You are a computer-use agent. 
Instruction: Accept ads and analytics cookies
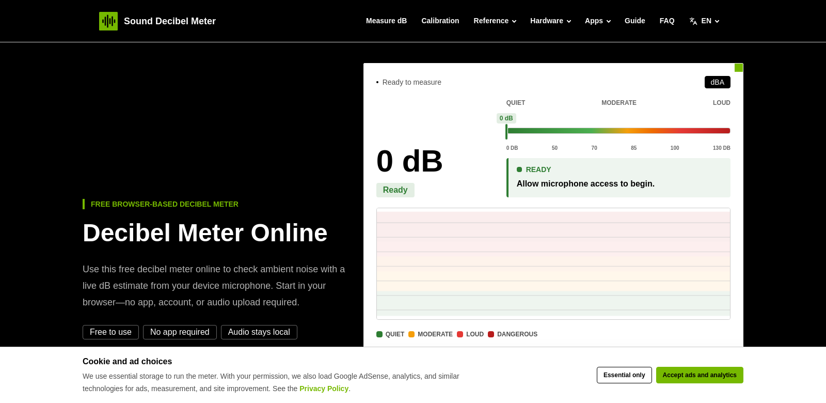point(700,375)
